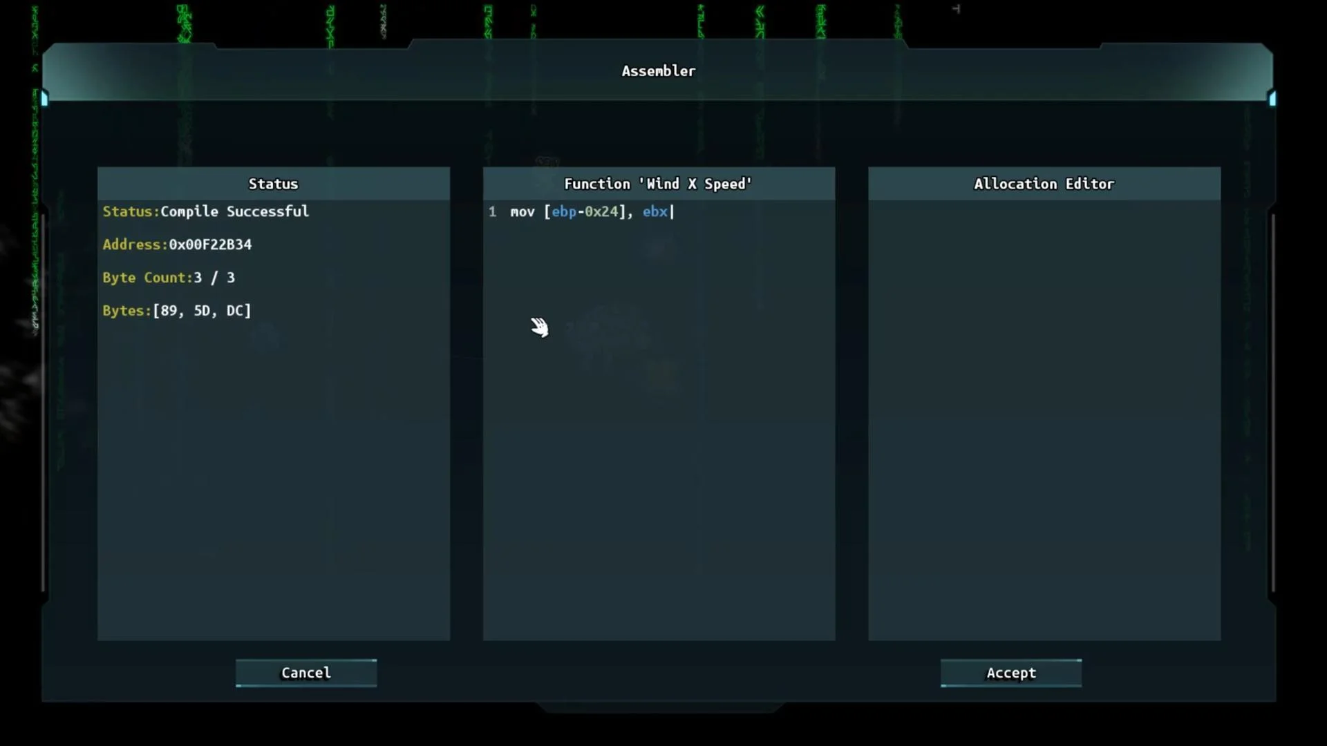Click line number 1 in the code editor
1327x746 pixels.
(x=492, y=212)
